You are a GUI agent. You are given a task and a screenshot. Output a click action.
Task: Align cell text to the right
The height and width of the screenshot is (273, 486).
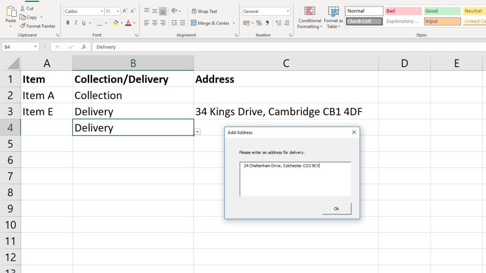tap(163, 23)
